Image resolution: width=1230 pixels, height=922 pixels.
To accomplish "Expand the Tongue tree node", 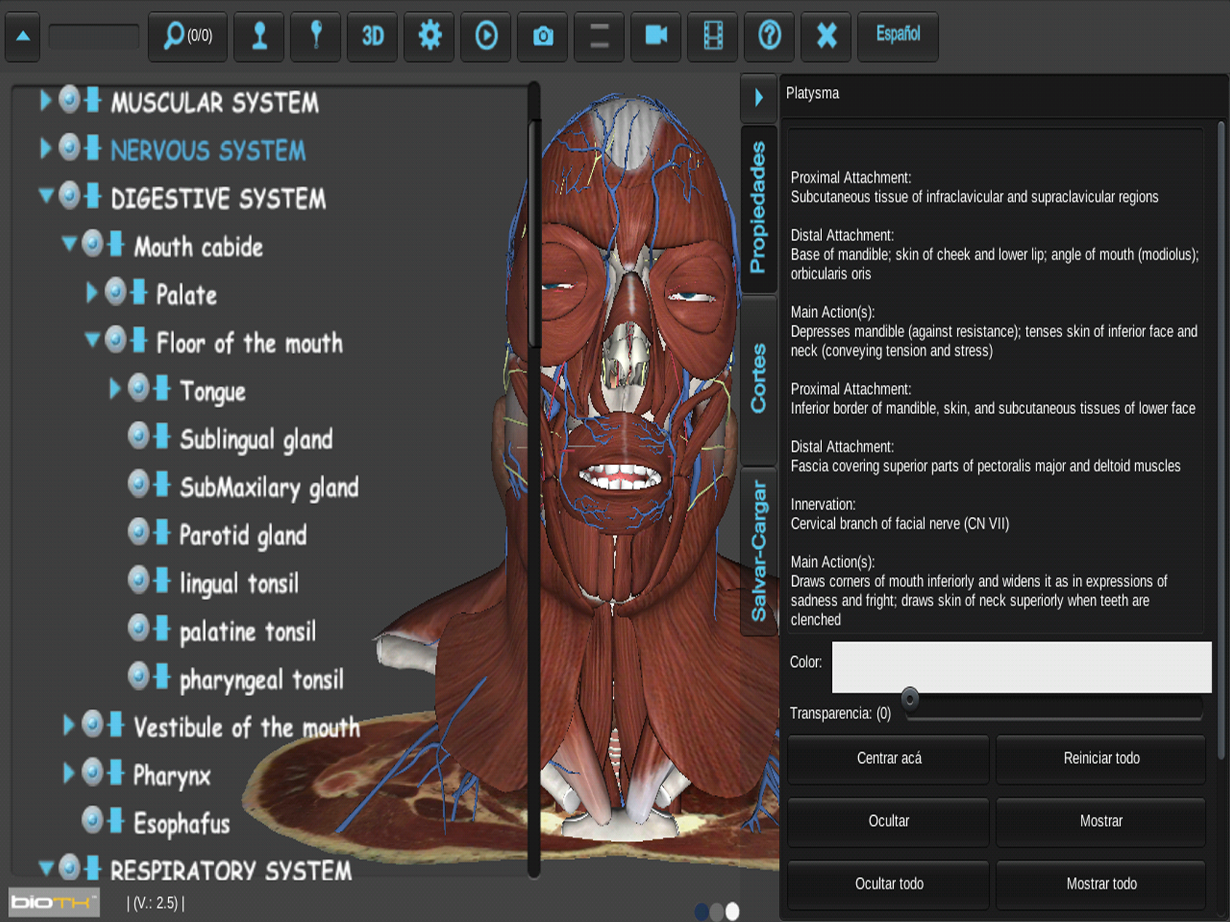I will 115,388.
